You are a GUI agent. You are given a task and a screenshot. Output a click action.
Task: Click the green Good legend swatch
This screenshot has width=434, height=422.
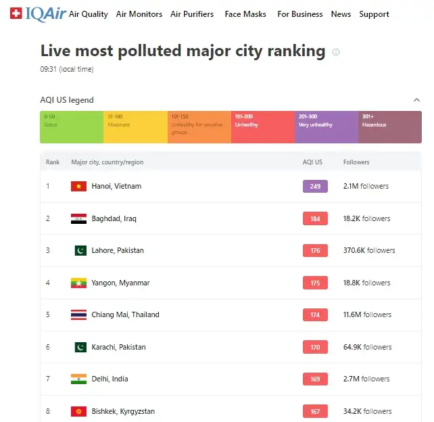click(x=72, y=127)
